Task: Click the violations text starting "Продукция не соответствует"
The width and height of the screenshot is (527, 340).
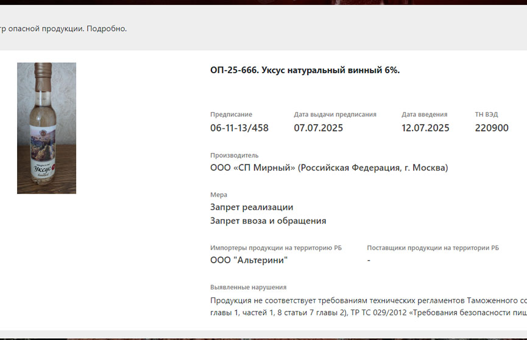Action: pos(366,300)
